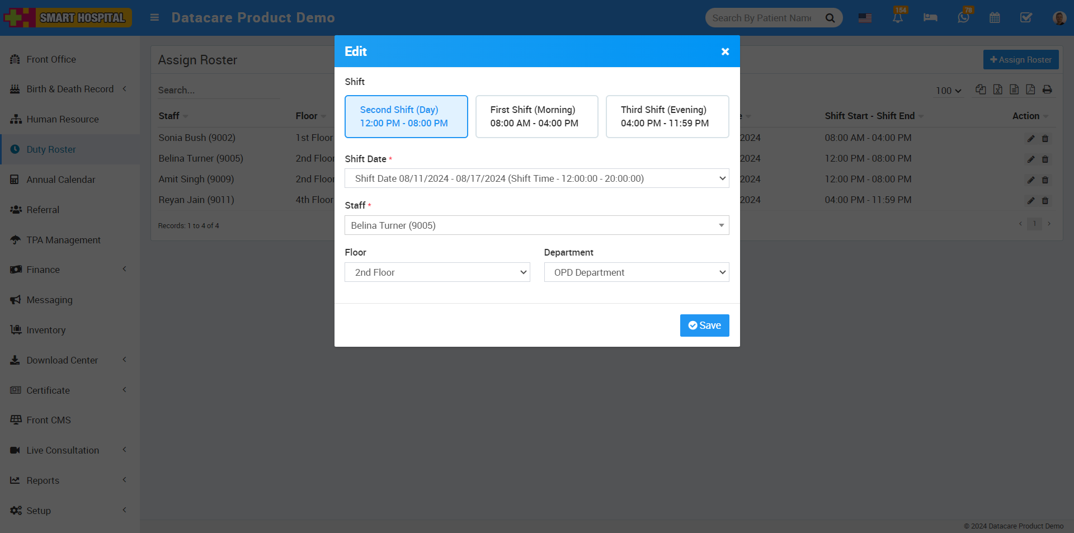Open the Floor dropdown showing 2nd Floor
This screenshot has height=533, width=1074.
(437, 272)
